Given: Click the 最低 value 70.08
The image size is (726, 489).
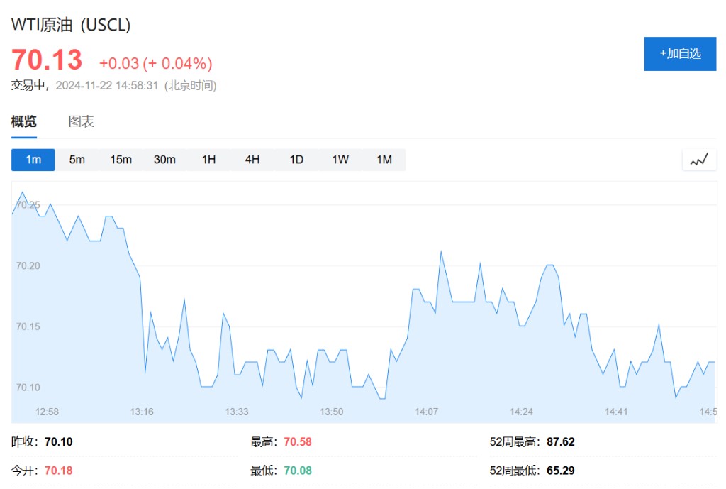Looking at the screenshot, I should click(x=298, y=471).
